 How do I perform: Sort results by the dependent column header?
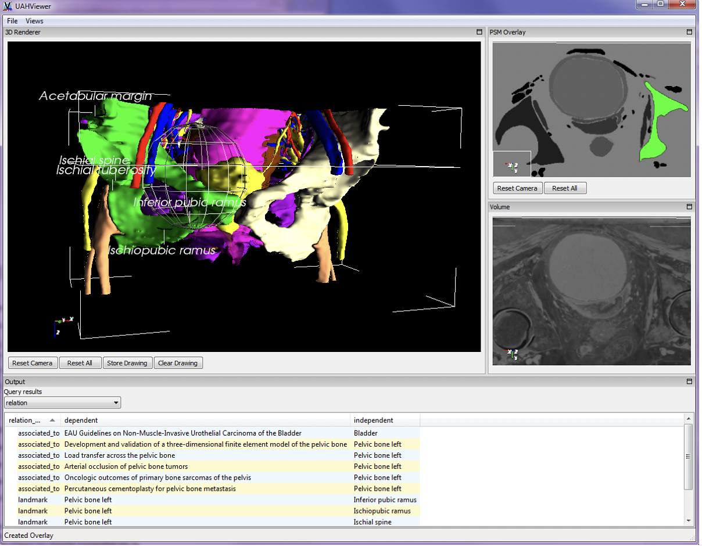click(81, 420)
